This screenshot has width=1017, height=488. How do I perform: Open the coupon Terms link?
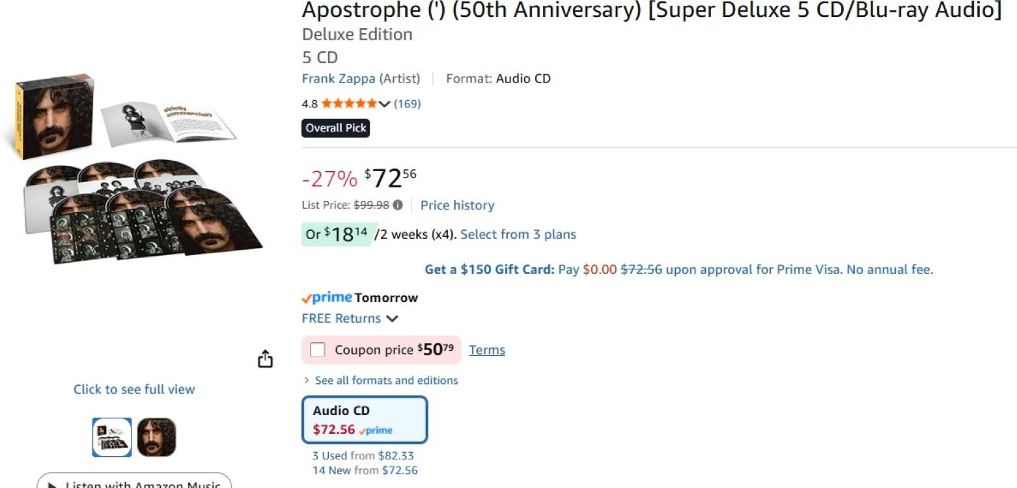click(x=486, y=350)
